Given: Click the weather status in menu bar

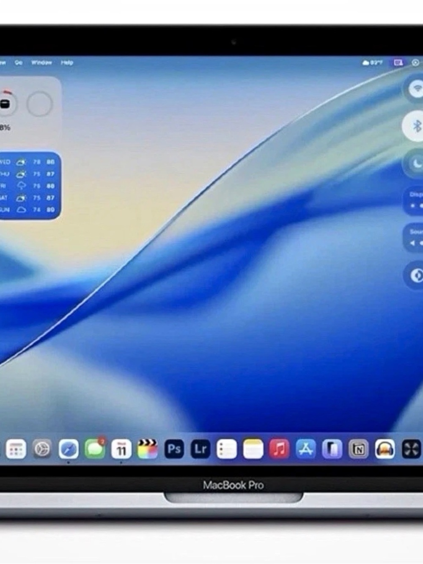Looking at the screenshot, I should point(372,63).
